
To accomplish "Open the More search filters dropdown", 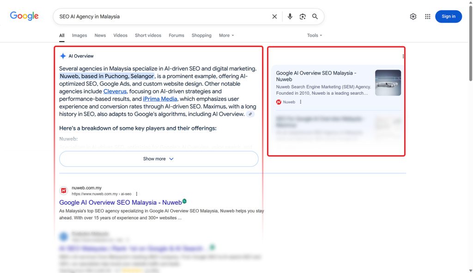I will tap(226, 35).
